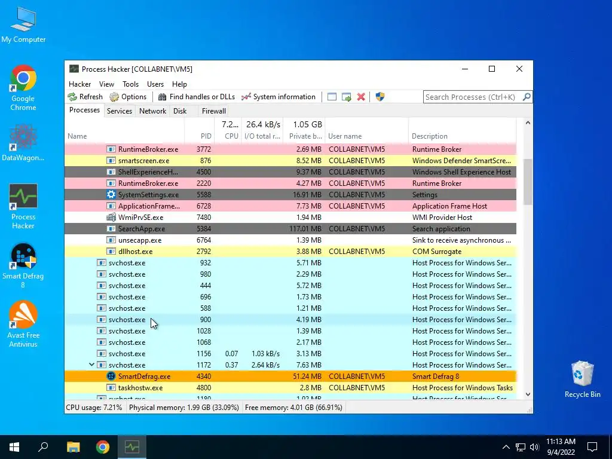
Task: Open Process Hacker desktop shortcut
Action: [23, 207]
